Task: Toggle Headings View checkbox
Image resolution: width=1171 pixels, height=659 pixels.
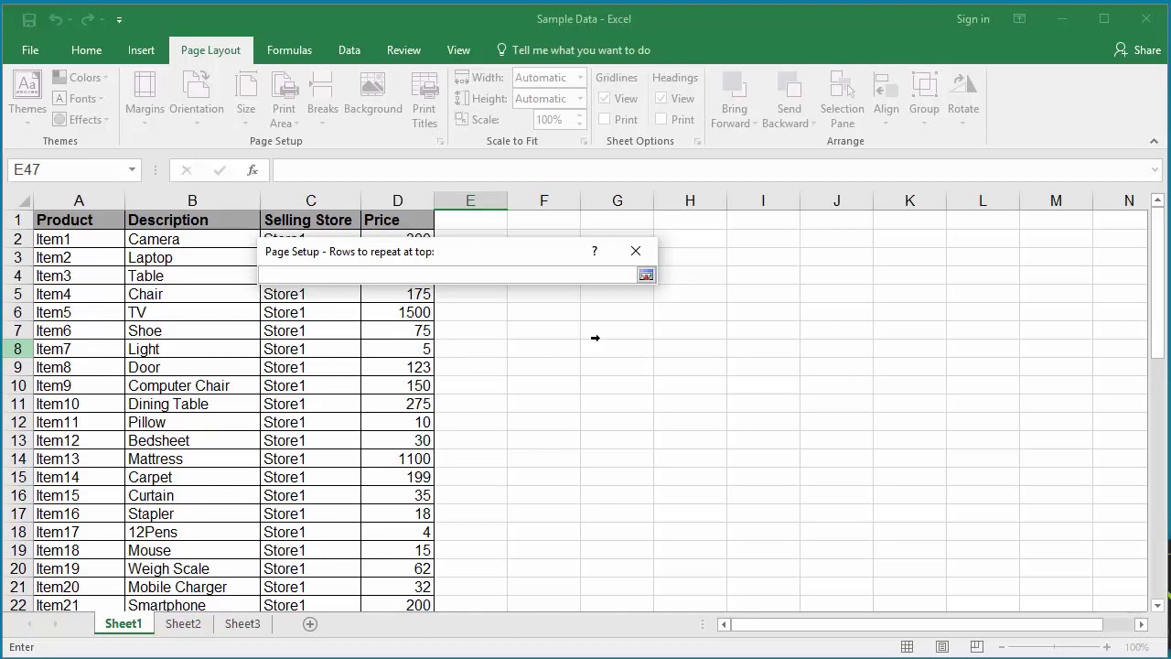Action: pyautogui.click(x=661, y=99)
